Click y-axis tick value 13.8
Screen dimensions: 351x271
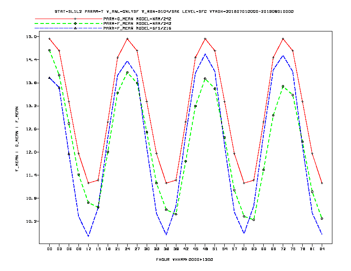[32, 83]
